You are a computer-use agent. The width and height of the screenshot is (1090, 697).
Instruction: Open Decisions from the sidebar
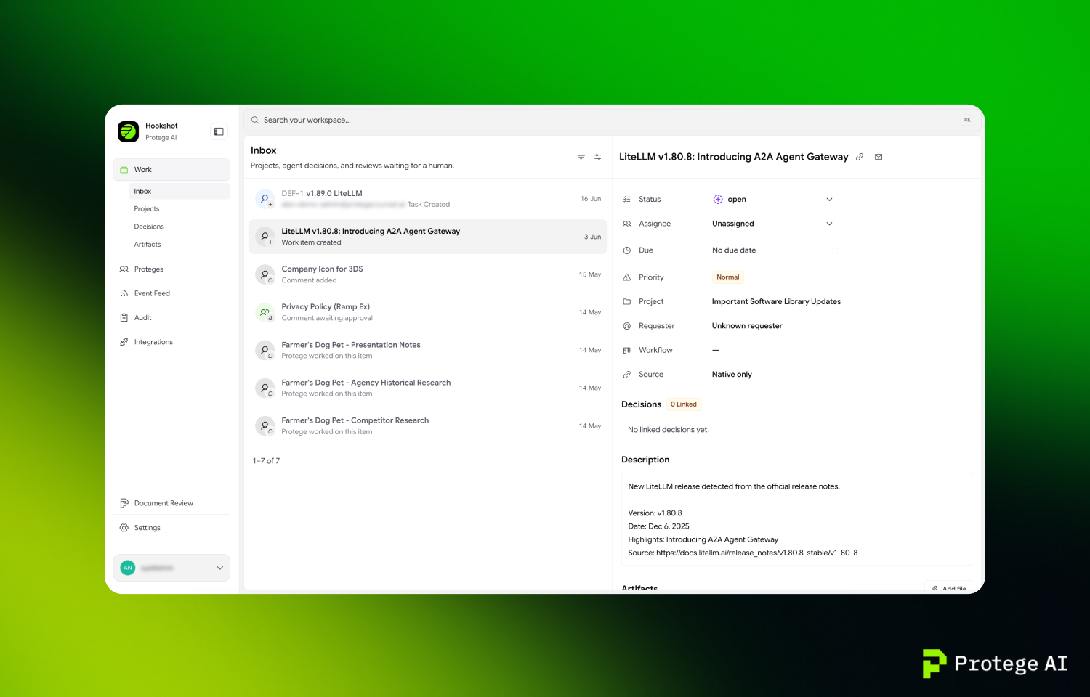(149, 227)
